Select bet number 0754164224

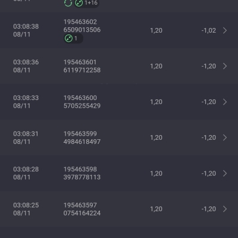coord(82,213)
